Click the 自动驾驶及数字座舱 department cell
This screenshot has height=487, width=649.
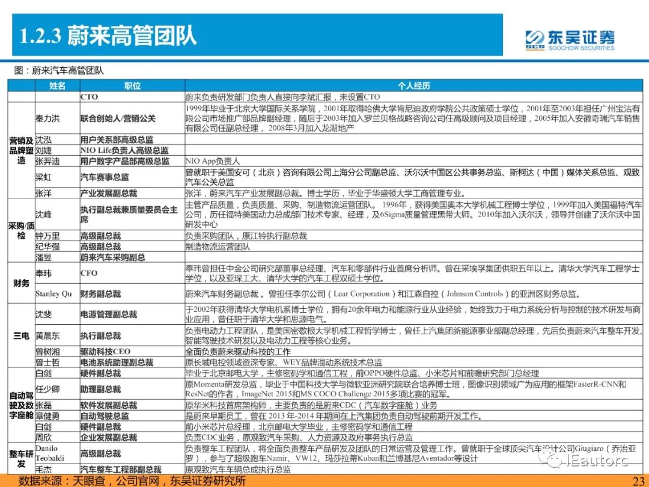(x=22, y=405)
